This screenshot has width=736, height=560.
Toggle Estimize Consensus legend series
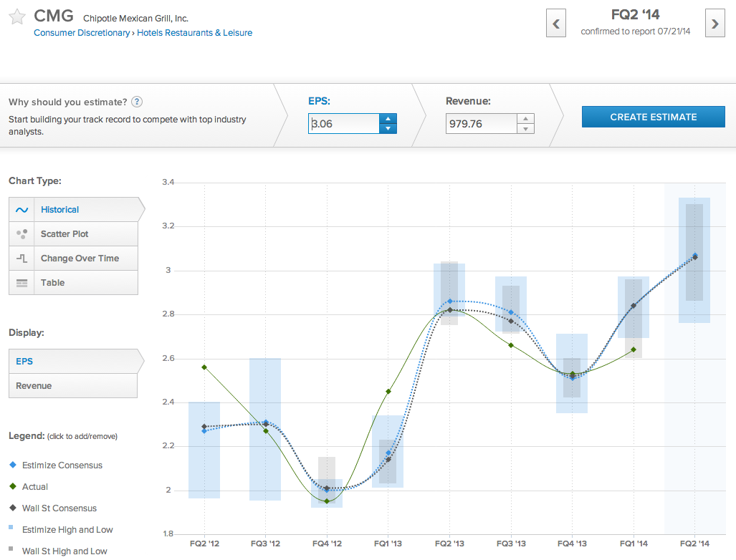62,465
